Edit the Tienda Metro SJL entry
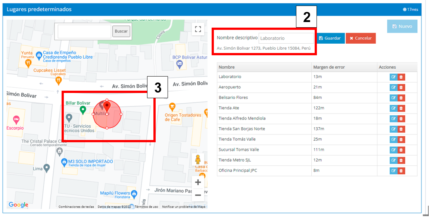This screenshot has width=430, height=218. tap(393, 161)
